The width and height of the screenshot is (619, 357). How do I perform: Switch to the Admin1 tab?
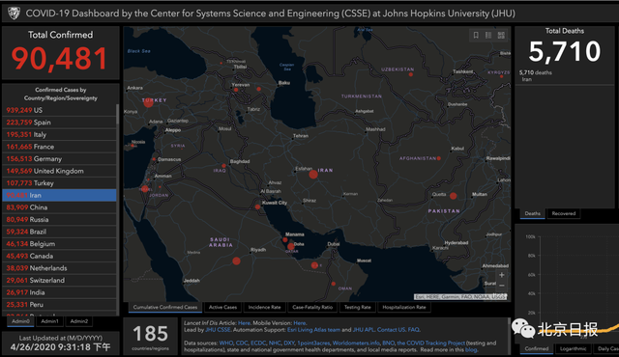click(x=49, y=321)
